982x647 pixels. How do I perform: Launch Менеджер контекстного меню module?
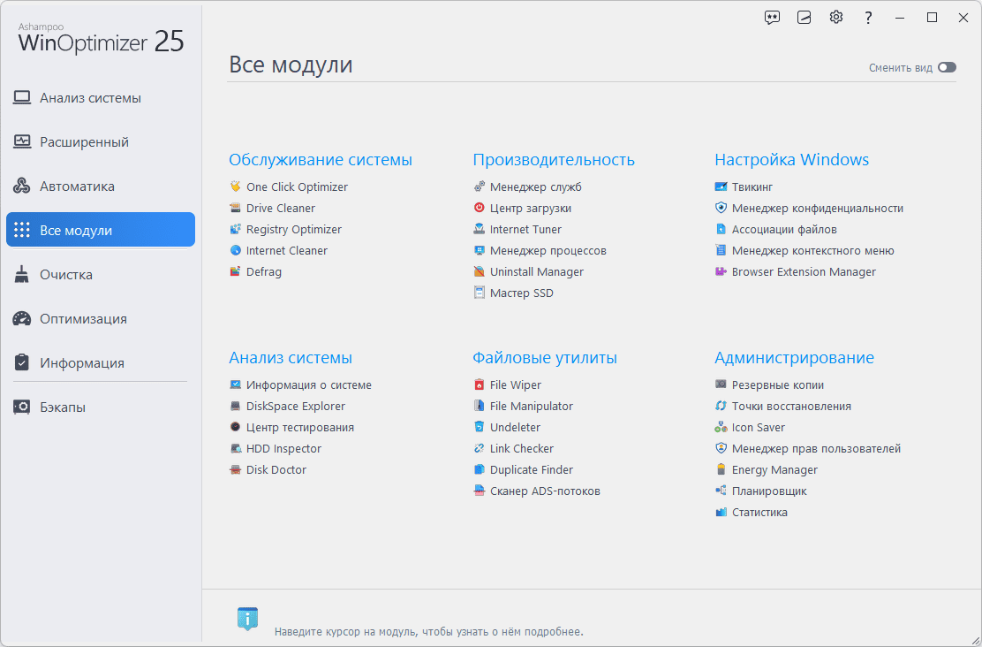(804, 251)
